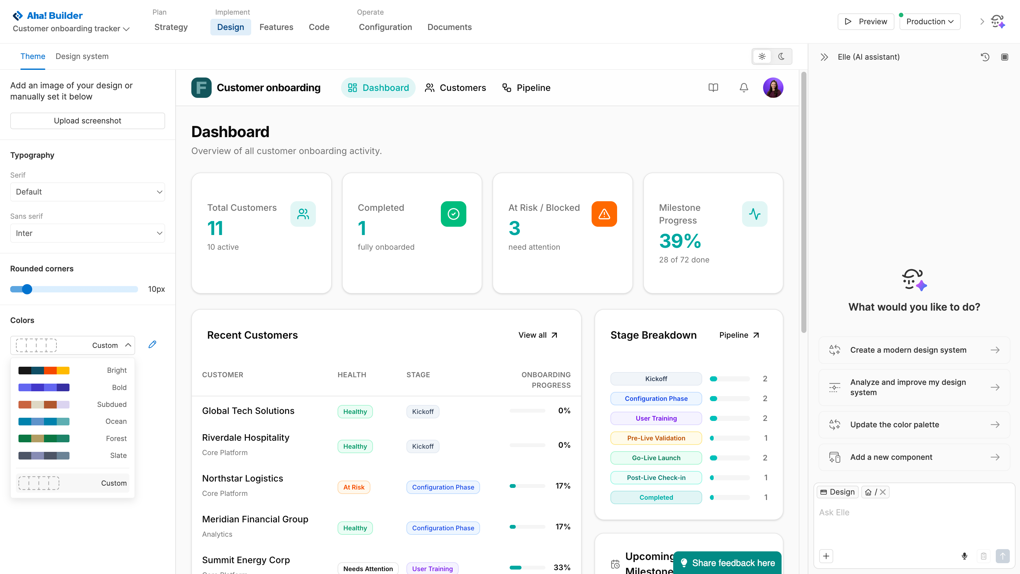Click the Upload screenshot button

(x=88, y=121)
